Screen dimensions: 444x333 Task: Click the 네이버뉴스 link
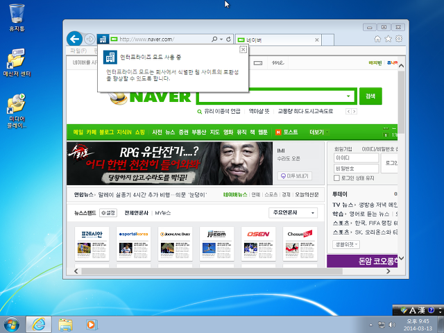(x=235, y=194)
